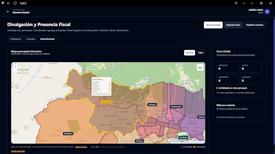Click the 'Bitácora reciente' panel title

(226, 105)
